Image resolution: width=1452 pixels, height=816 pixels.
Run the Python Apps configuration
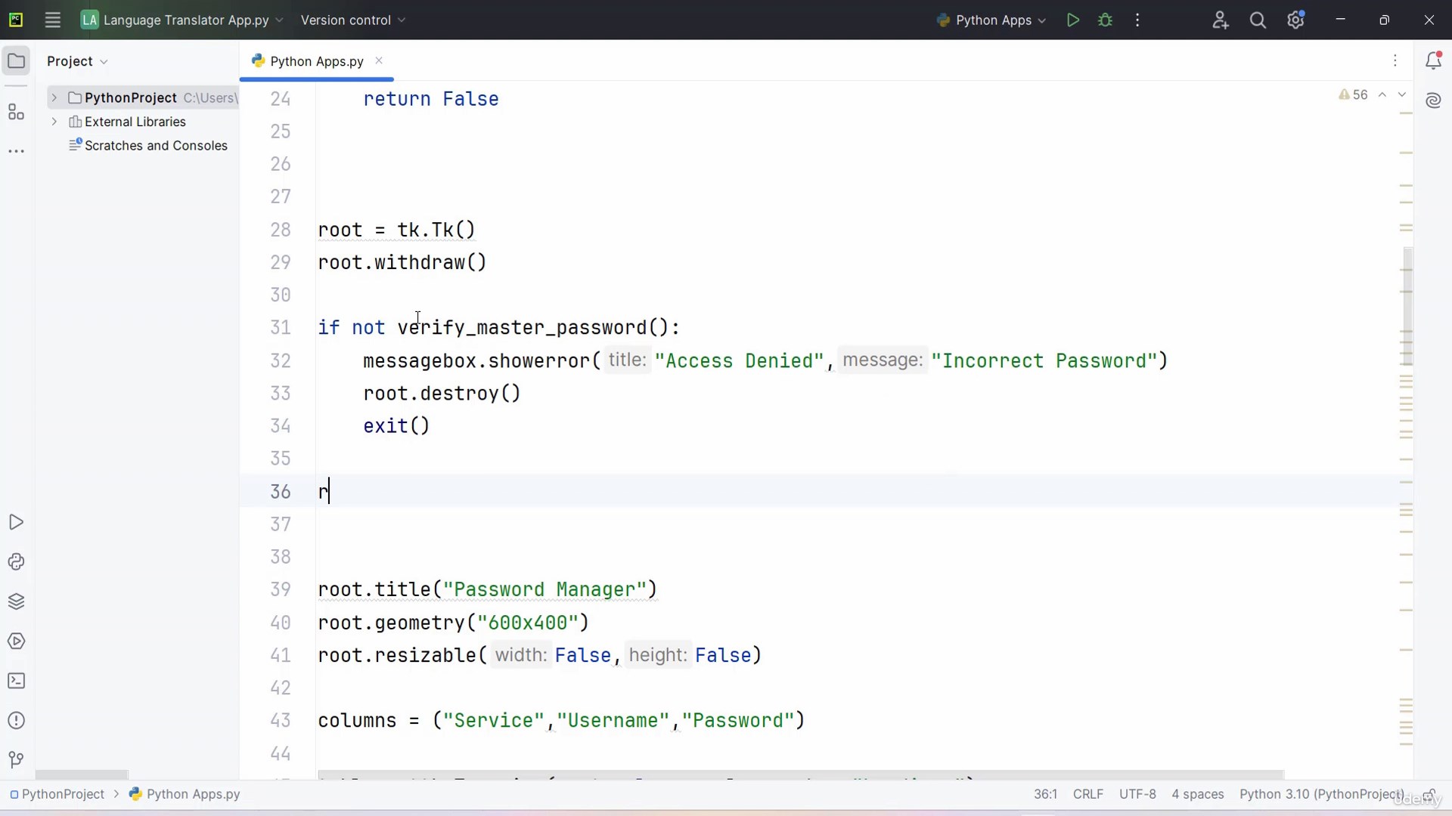click(1072, 20)
